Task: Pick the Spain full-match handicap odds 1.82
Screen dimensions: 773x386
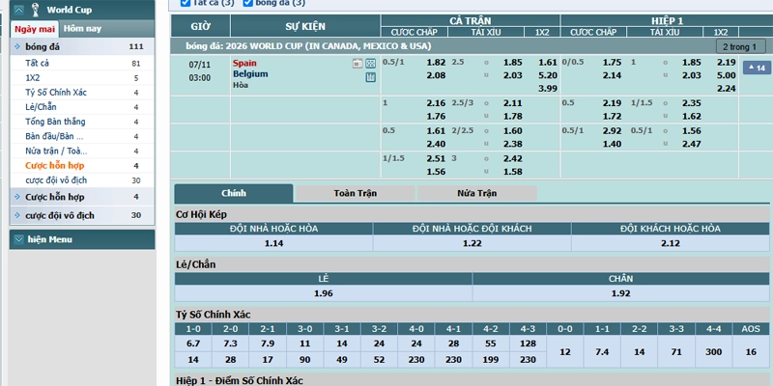Action: pos(437,63)
